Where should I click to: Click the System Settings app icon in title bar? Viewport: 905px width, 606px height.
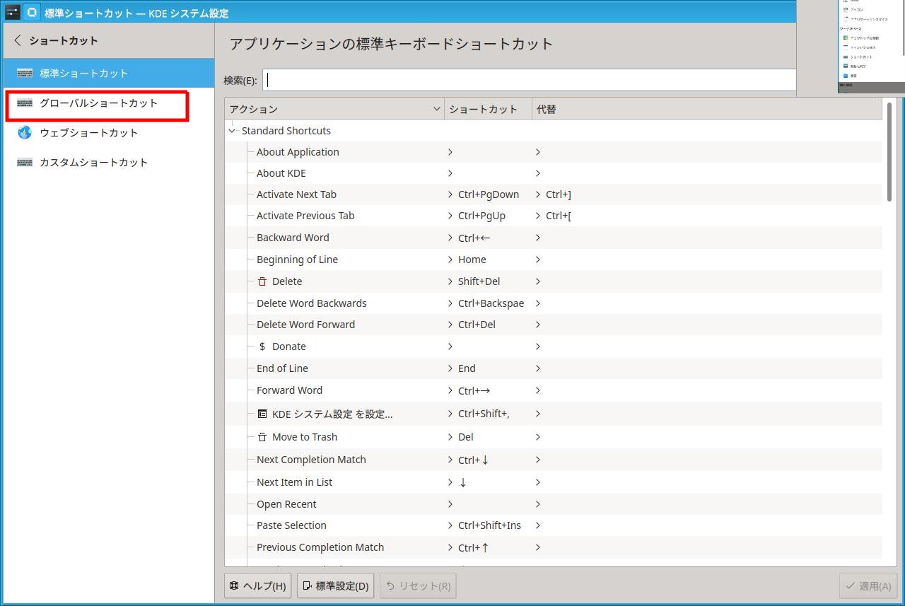click(32, 12)
